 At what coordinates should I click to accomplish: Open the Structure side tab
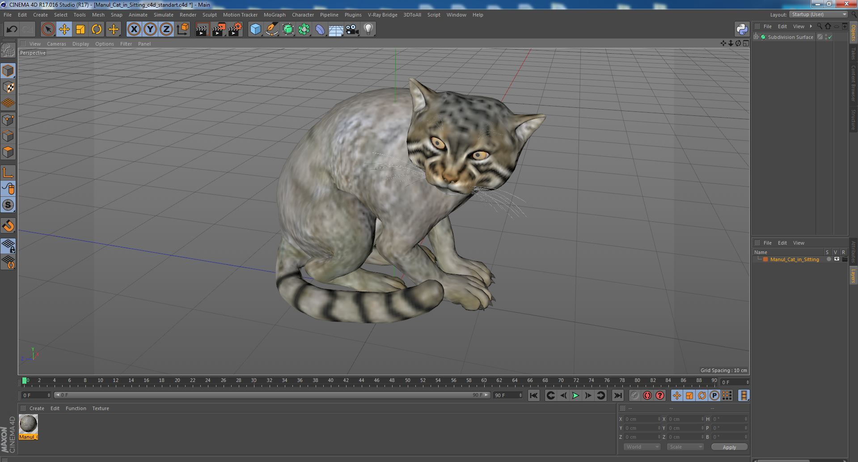click(854, 120)
